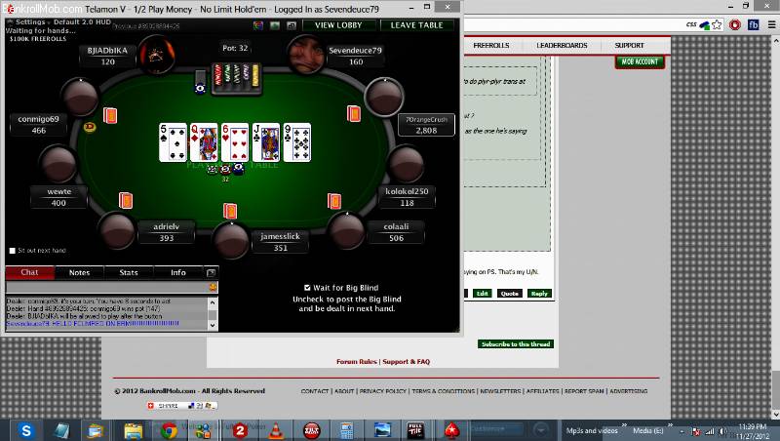
Task: Open the PRIVACY POLICY footer link
Action: 382,391
